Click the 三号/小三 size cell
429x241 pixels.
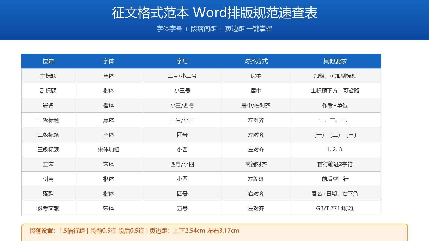[x=182, y=120]
